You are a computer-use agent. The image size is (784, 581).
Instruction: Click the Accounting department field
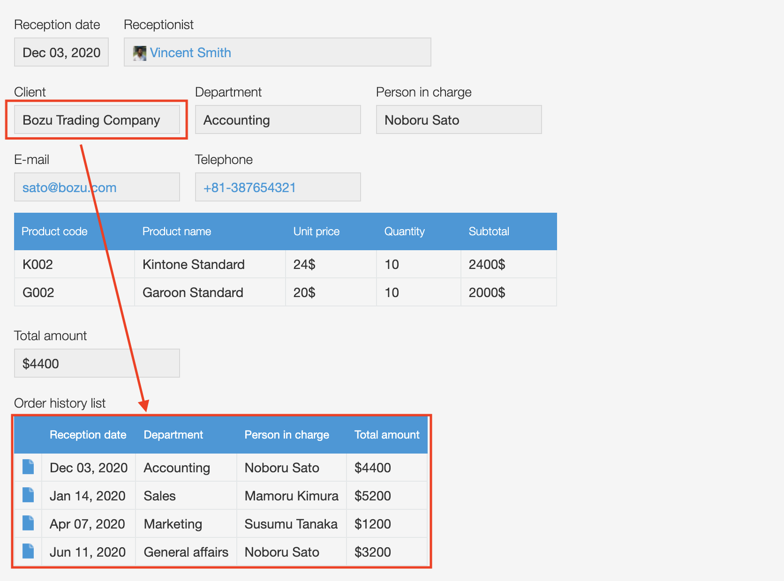(x=278, y=120)
